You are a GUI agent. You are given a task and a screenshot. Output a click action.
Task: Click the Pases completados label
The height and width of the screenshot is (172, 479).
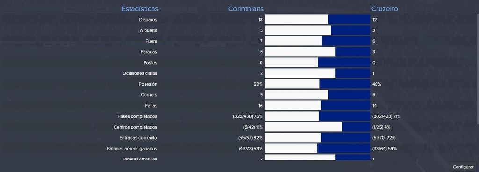click(138, 116)
